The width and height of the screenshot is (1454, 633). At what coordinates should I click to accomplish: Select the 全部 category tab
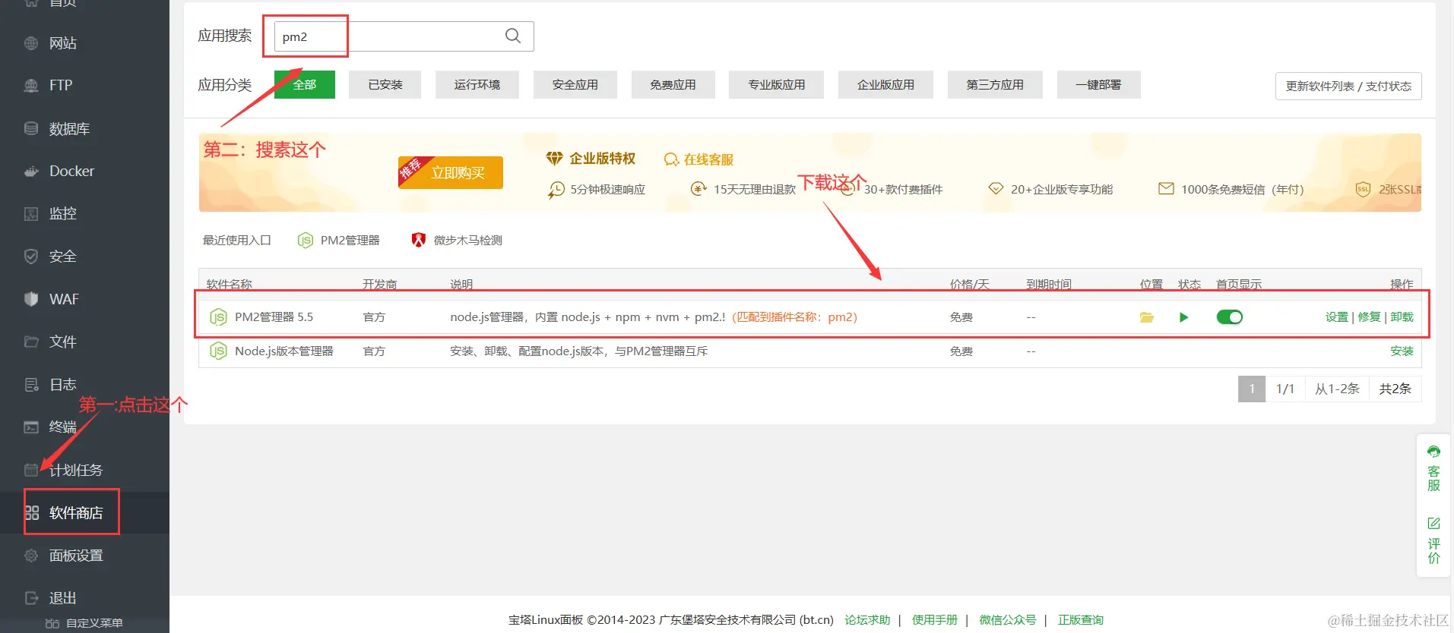[305, 85]
